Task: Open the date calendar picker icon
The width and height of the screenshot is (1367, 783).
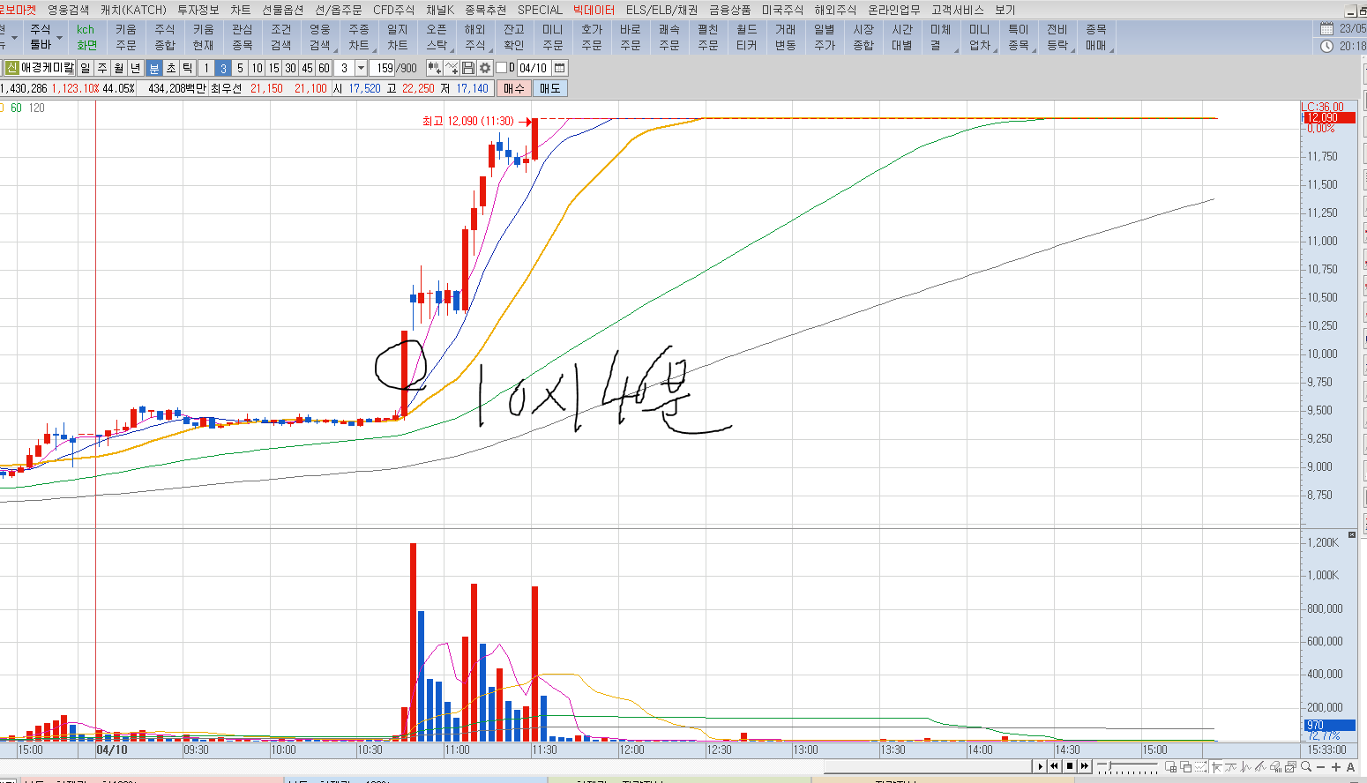Action: (x=560, y=68)
